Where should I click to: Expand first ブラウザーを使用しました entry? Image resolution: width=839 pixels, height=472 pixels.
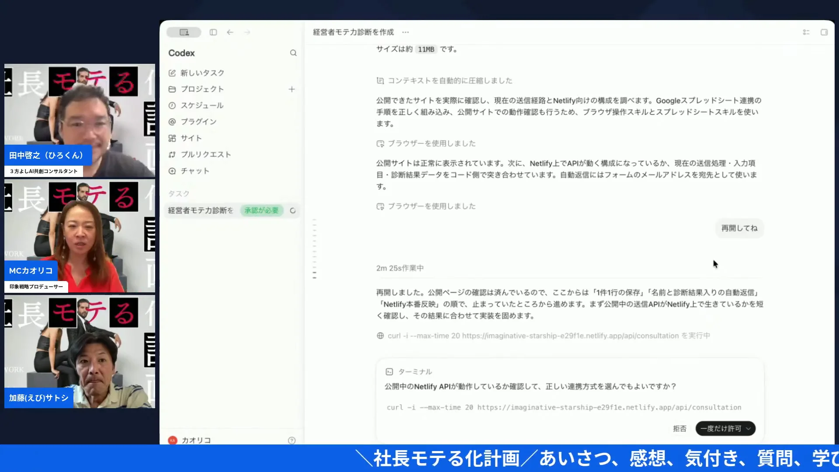426,143
